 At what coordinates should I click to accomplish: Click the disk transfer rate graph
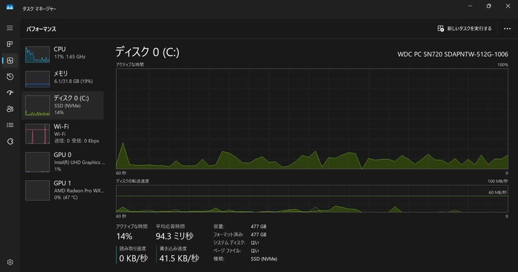click(312, 199)
